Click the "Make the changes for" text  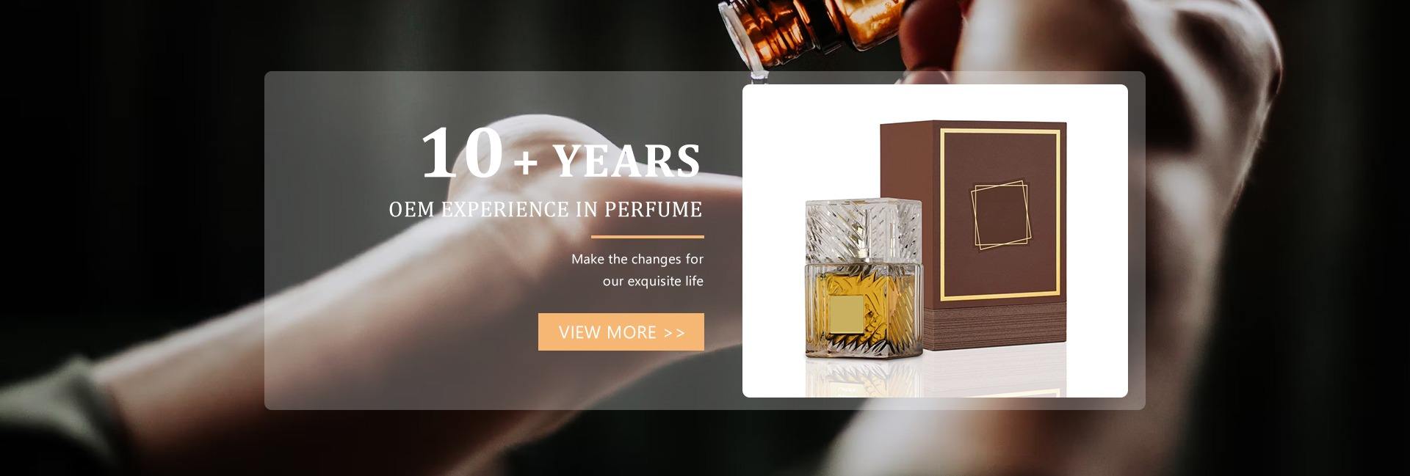pyautogui.click(x=637, y=259)
